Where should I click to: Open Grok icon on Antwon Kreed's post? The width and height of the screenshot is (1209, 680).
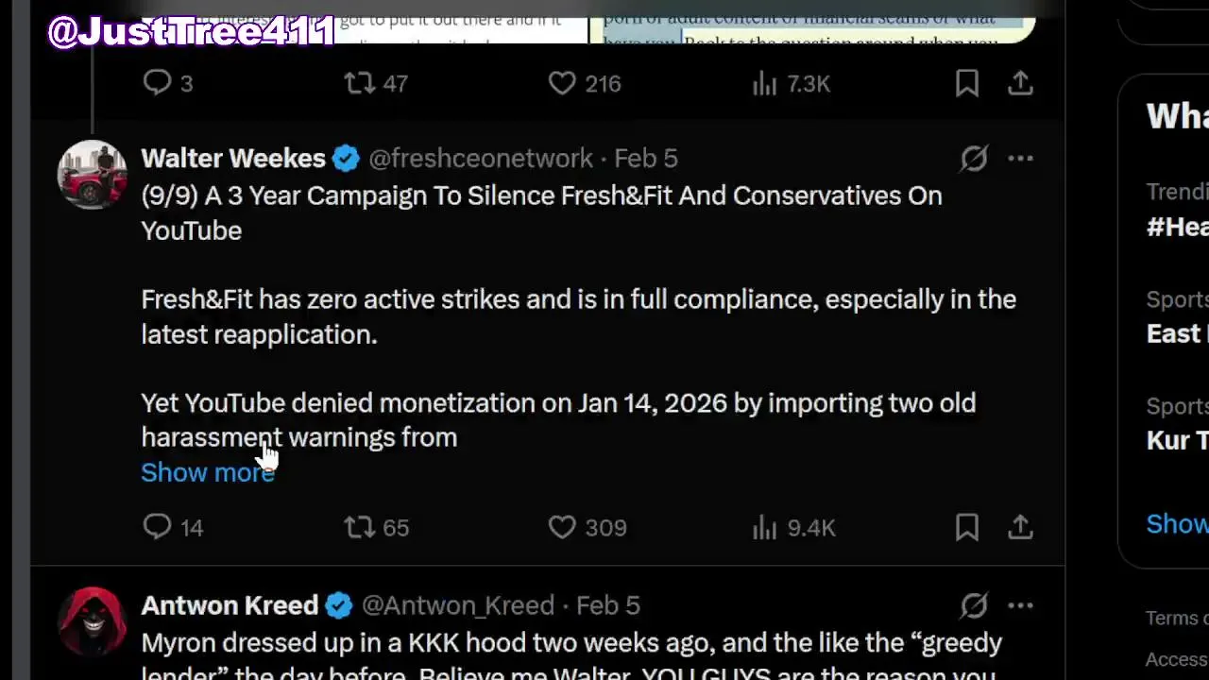[x=974, y=604]
